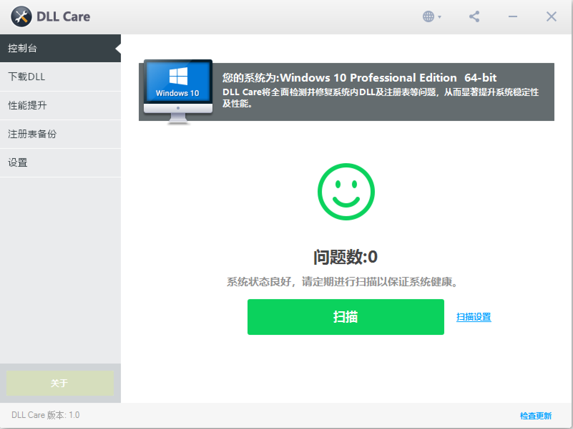This screenshot has height=429, width=573.
Task: Click the DLL Care logo icon
Action: point(21,16)
